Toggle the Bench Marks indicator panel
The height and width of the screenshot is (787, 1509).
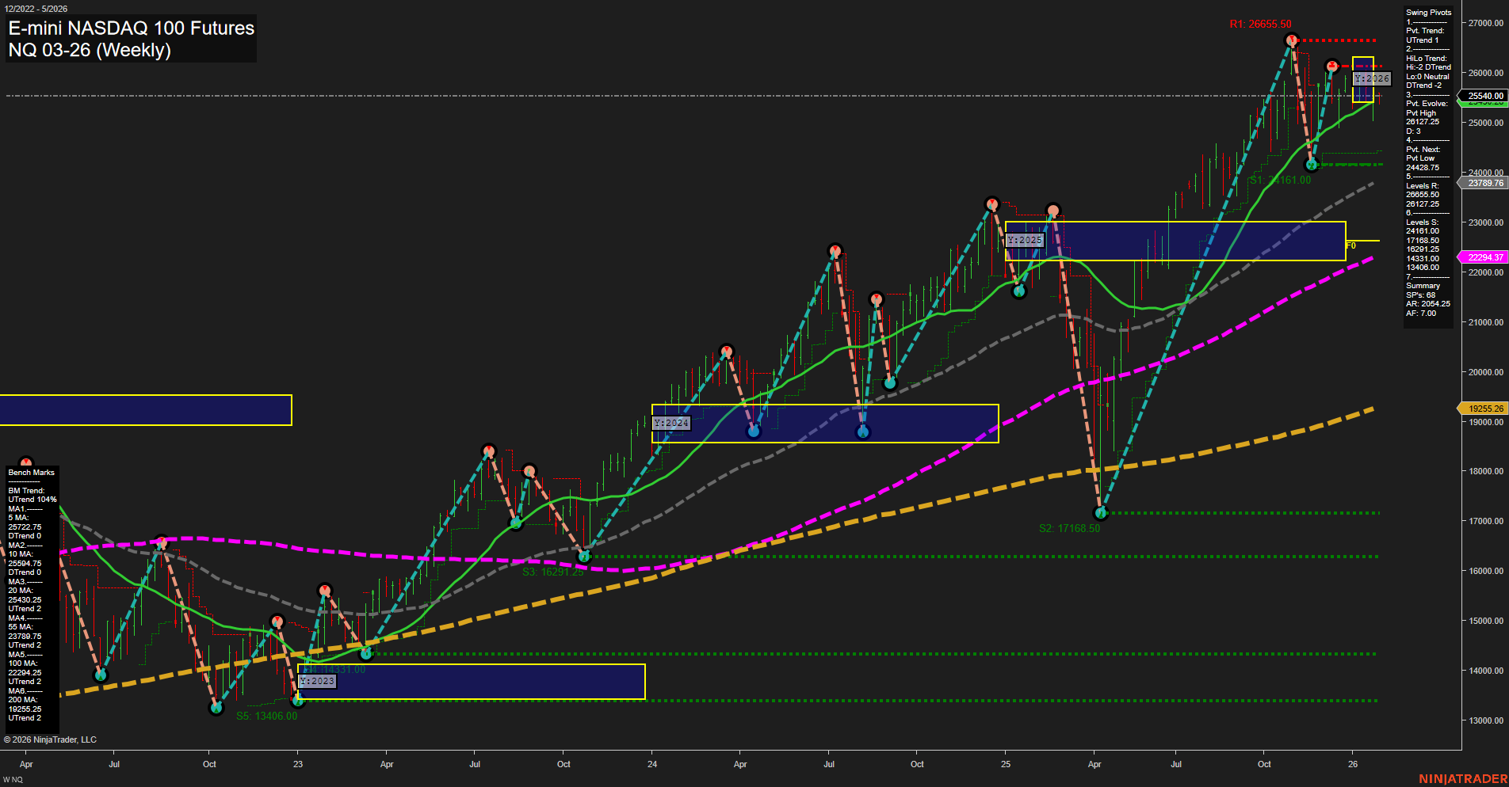pos(29,472)
